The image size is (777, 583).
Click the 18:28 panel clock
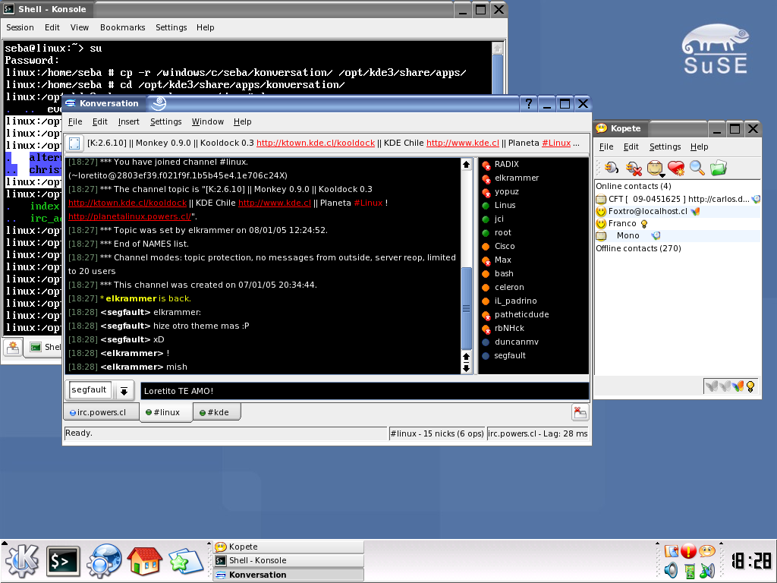[752, 561]
